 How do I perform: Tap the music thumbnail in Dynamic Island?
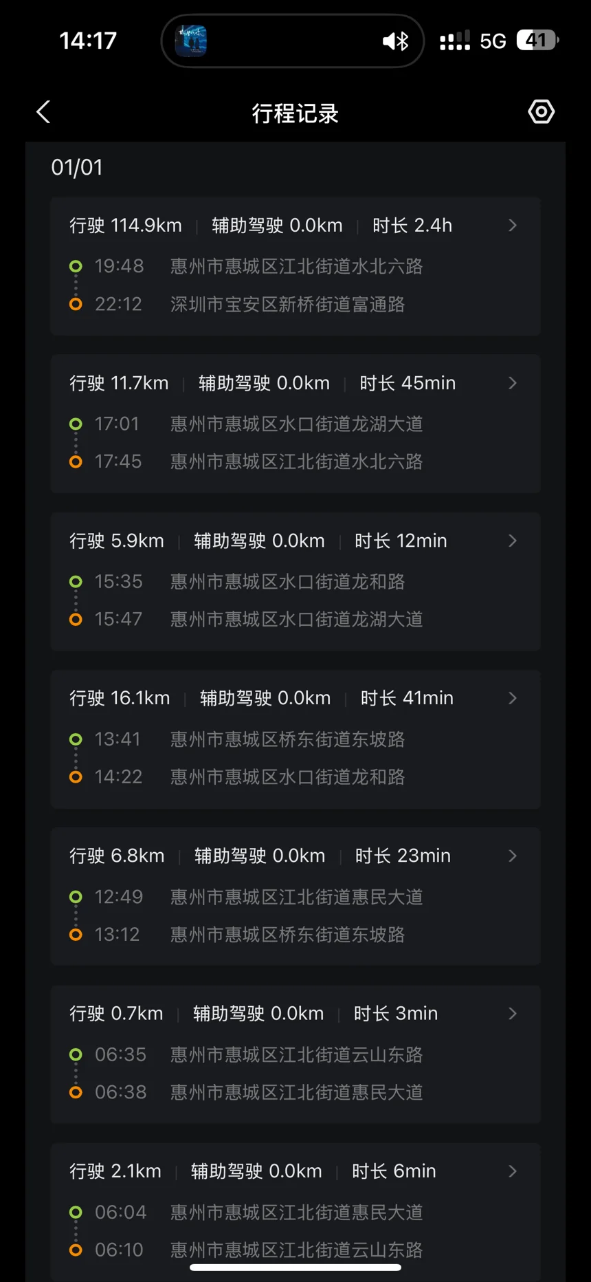click(x=190, y=41)
